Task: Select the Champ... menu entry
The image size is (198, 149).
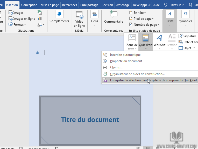Action: coord(150,67)
